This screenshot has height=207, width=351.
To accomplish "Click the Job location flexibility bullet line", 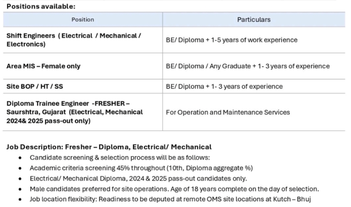I will click(x=170, y=199).
